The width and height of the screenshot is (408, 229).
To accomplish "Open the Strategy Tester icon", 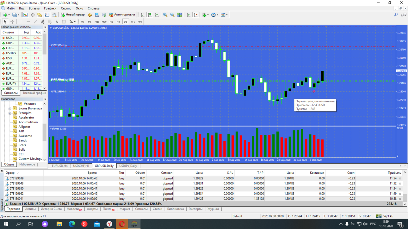I will click(x=54, y=15).
